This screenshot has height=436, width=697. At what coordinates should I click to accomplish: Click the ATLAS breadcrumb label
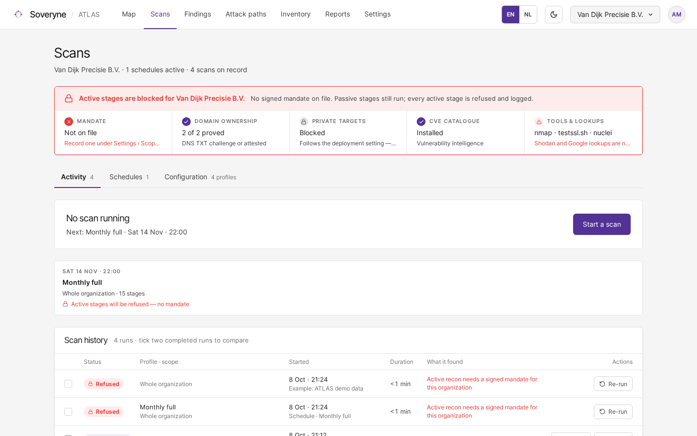click(x=89, y=15)
